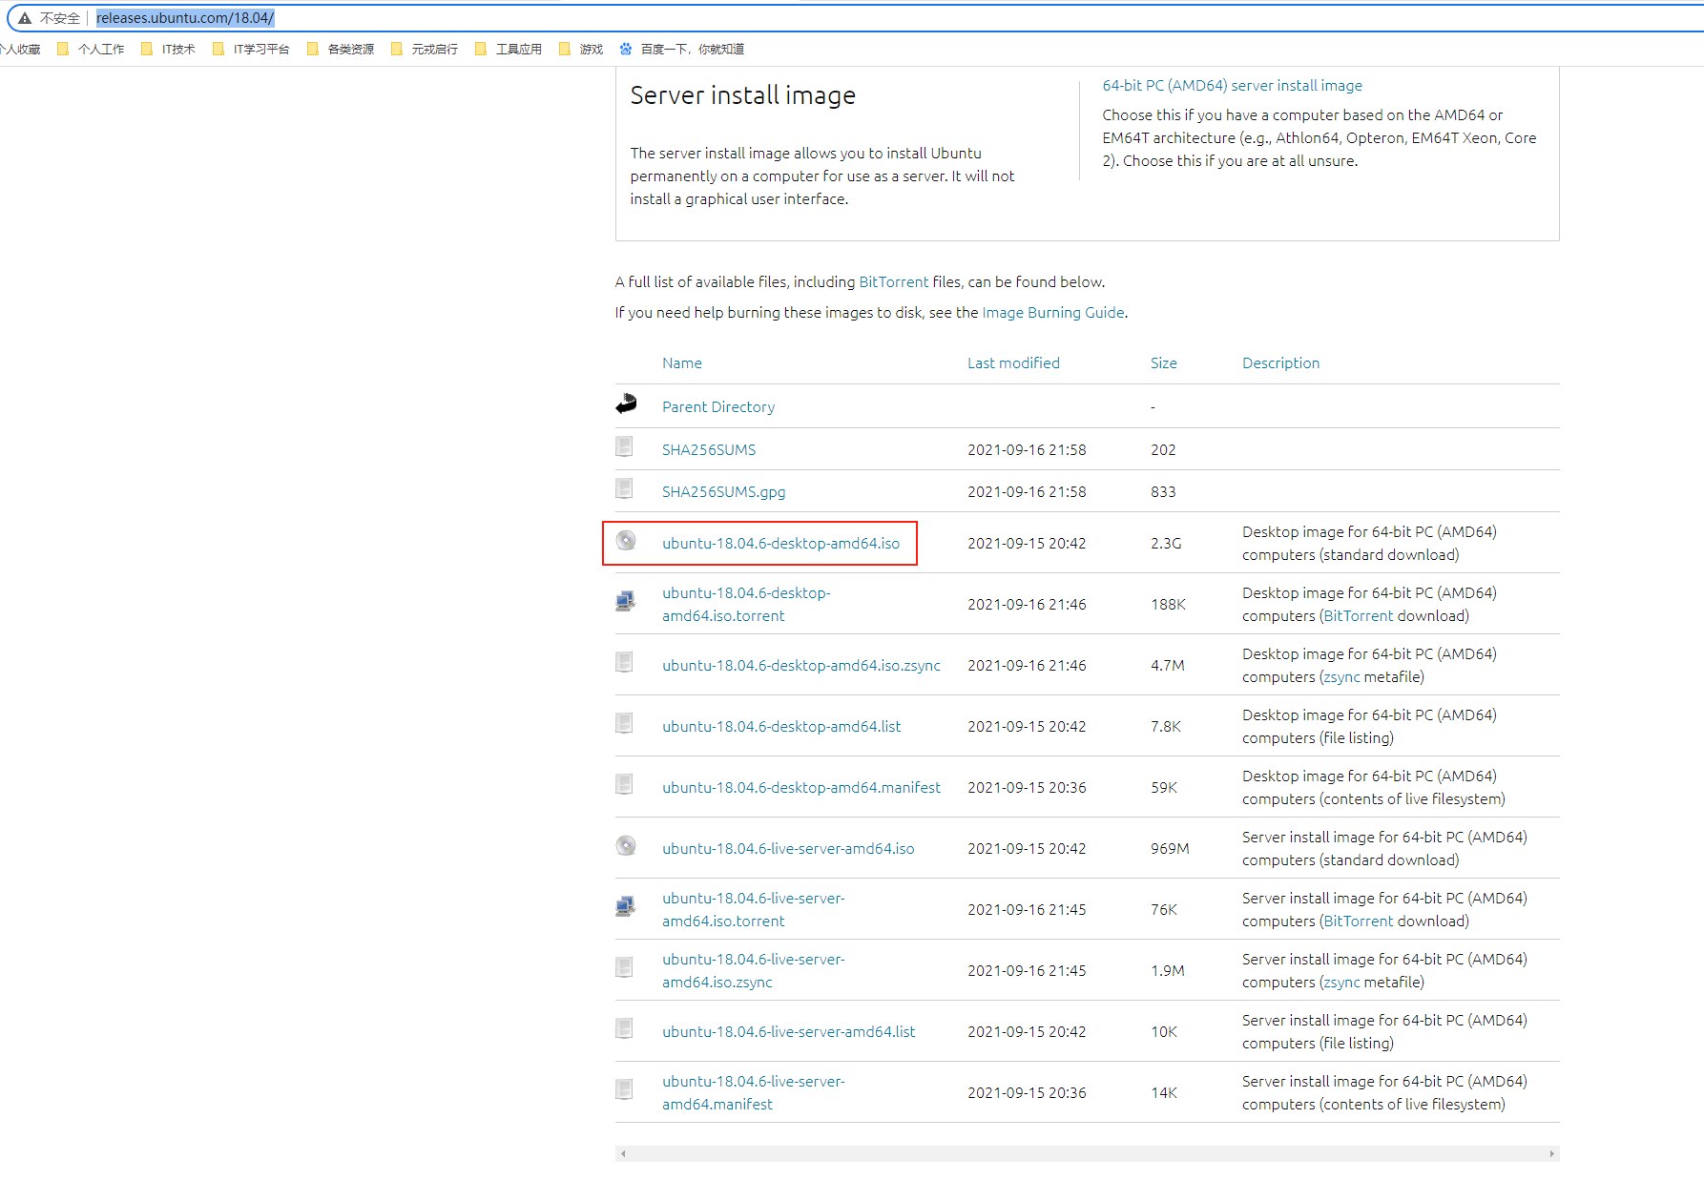
Task: Click the Parent Directory back-arrow icon
Action: 626,404
